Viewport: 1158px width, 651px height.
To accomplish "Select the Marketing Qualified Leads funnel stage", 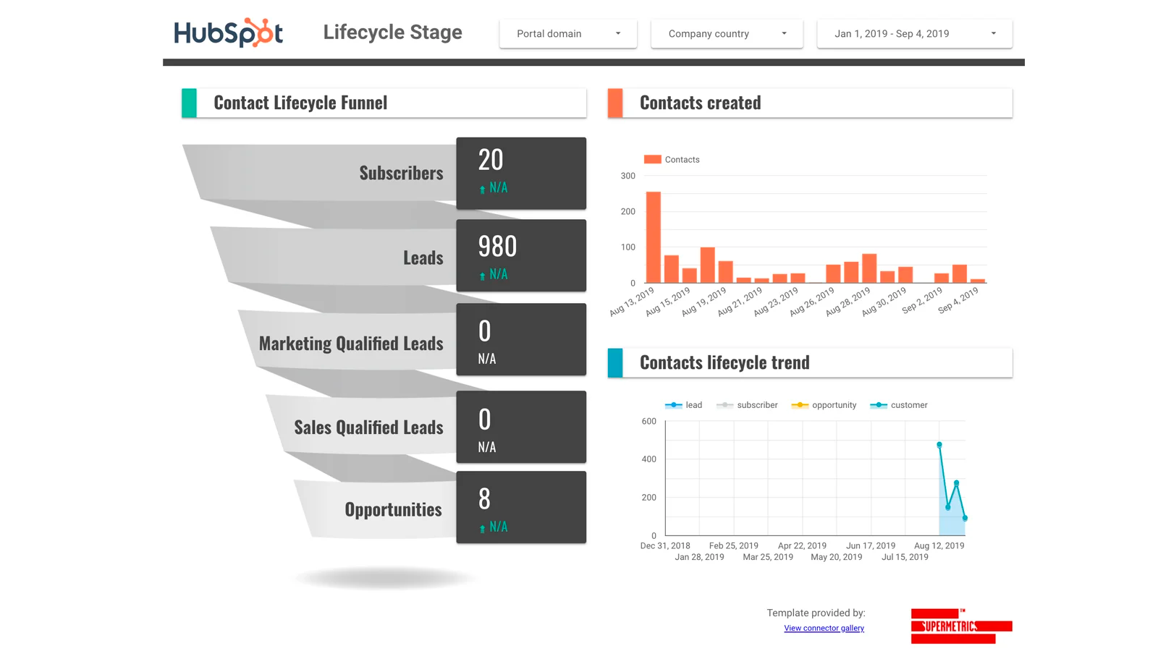I will [x=351, y=344].
